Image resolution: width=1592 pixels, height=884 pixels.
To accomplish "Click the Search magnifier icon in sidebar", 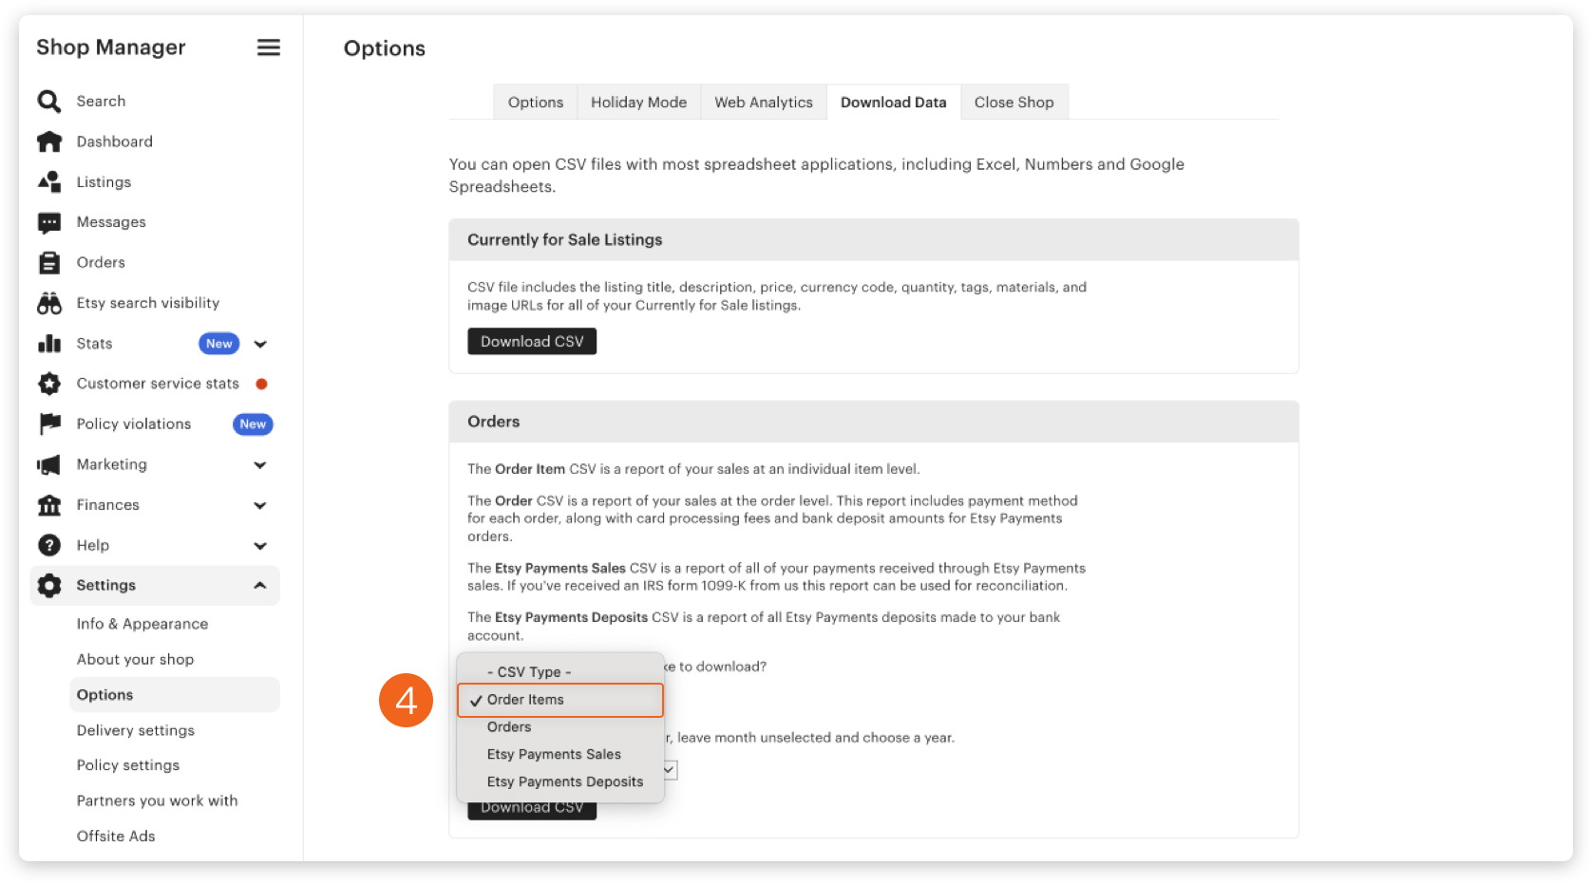I will pyautogui.click(x=48, y=102).
